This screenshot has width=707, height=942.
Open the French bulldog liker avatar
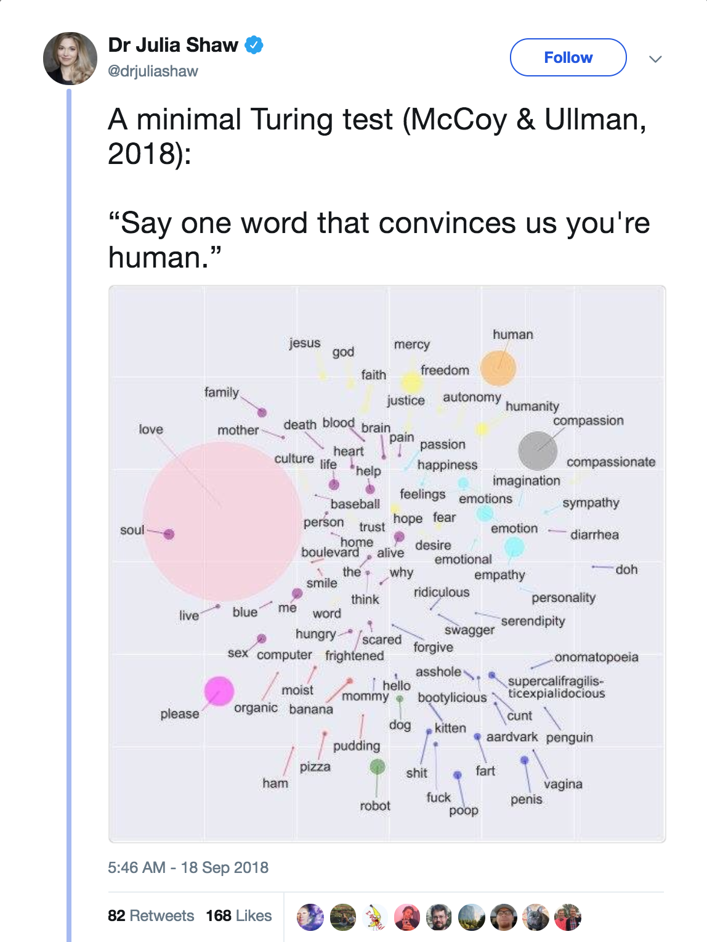tap(536, 917)
